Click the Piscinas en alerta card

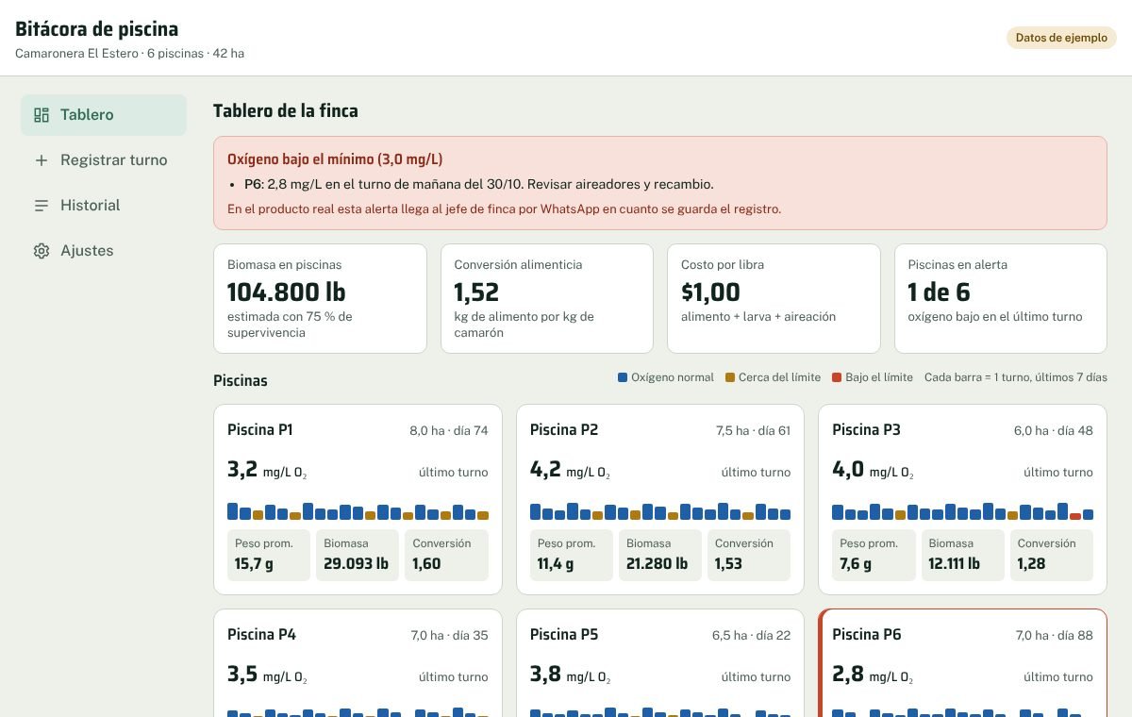point(1001,299)
